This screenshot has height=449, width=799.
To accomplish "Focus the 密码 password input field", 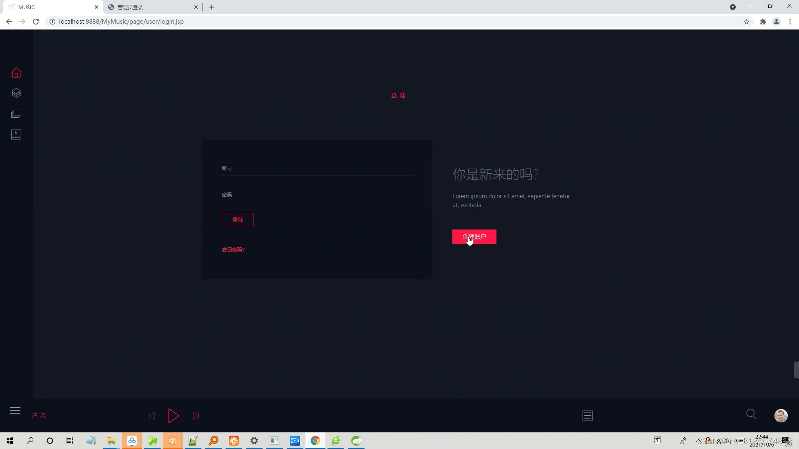I will pyautogui.click(x=317, y=195).
